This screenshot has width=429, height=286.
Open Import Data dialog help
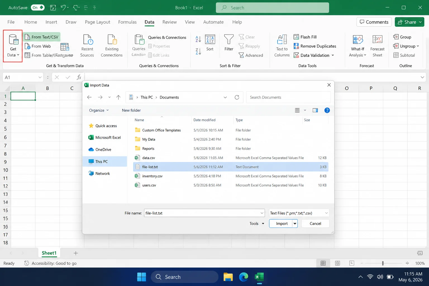point(327,110)
